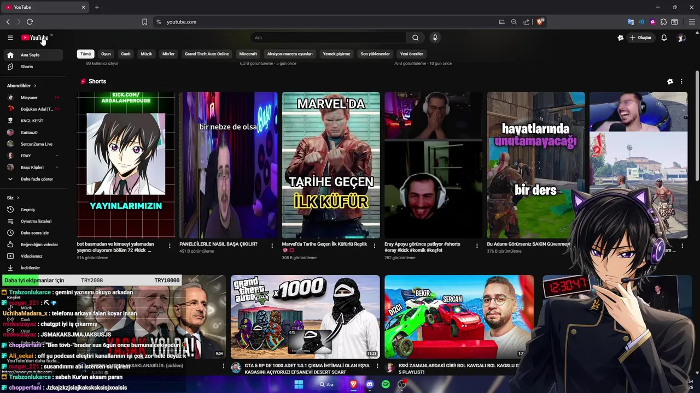Expand Daha fazla göster subscriptions

[x=32, y=179]
